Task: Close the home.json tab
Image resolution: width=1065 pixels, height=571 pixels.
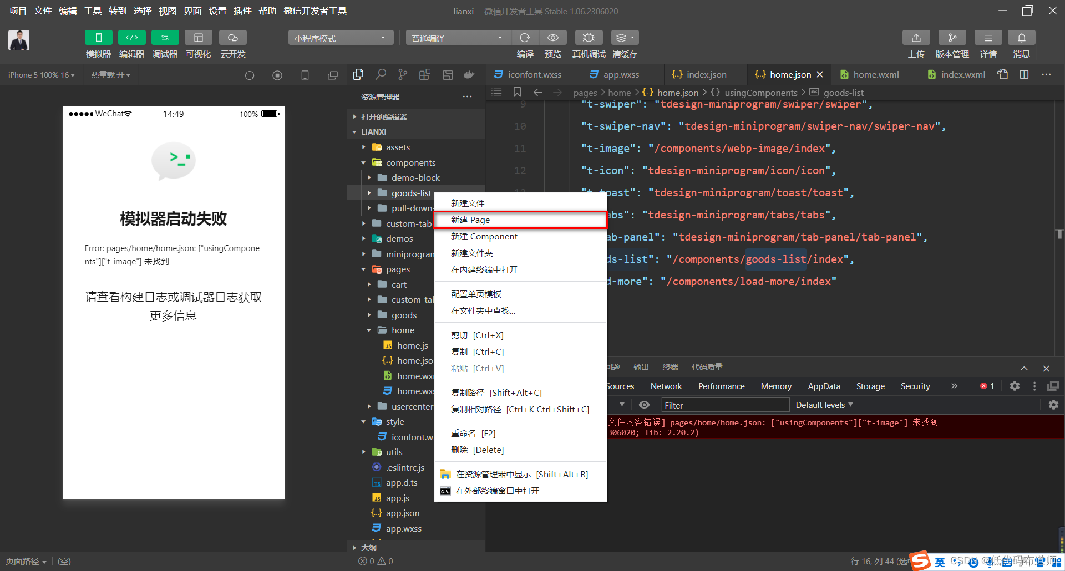Action: pos(820,74)
